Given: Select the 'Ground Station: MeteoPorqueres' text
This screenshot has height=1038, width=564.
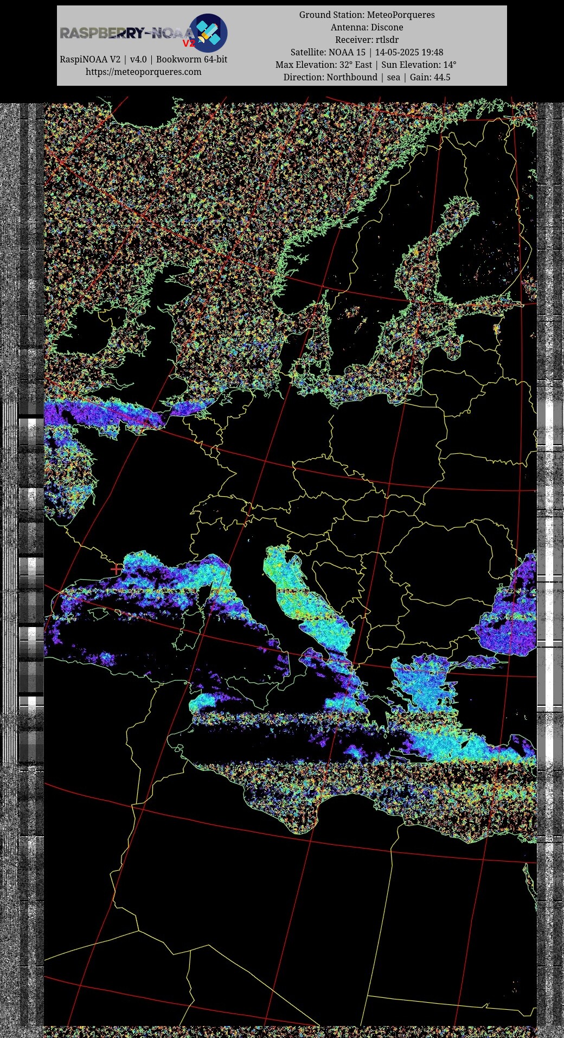Looking at the screenshot, I should [x=367, y=15].
